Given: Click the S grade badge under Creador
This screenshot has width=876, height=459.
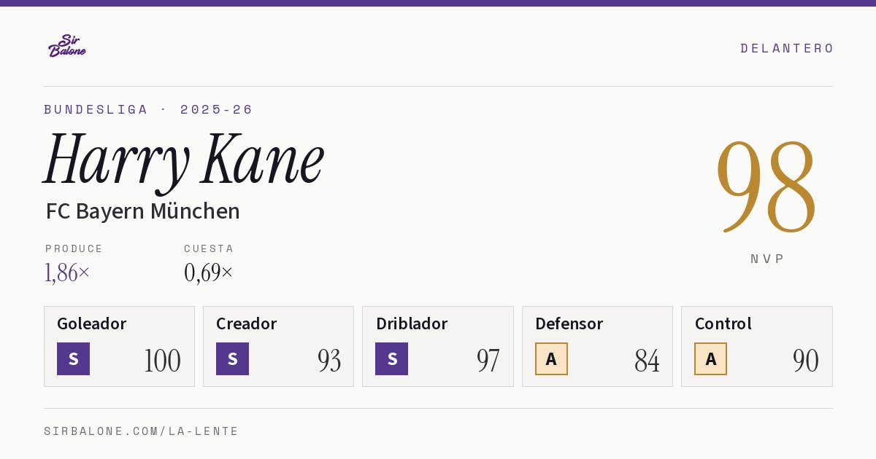Looking at the screenshot, I should point(232,358).
